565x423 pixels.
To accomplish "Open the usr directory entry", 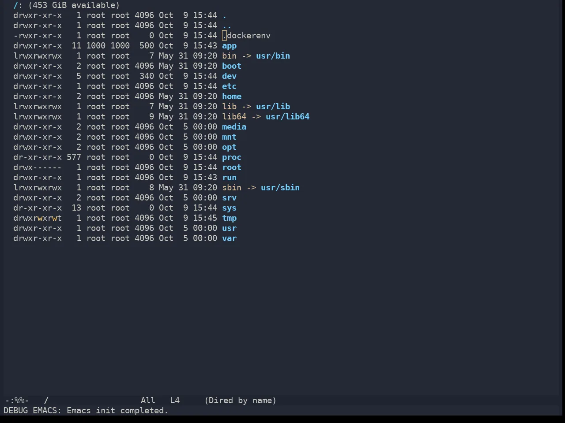I will [229, 228].
